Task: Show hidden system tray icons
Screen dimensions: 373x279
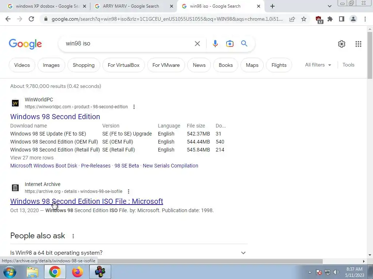Action: 310,272
